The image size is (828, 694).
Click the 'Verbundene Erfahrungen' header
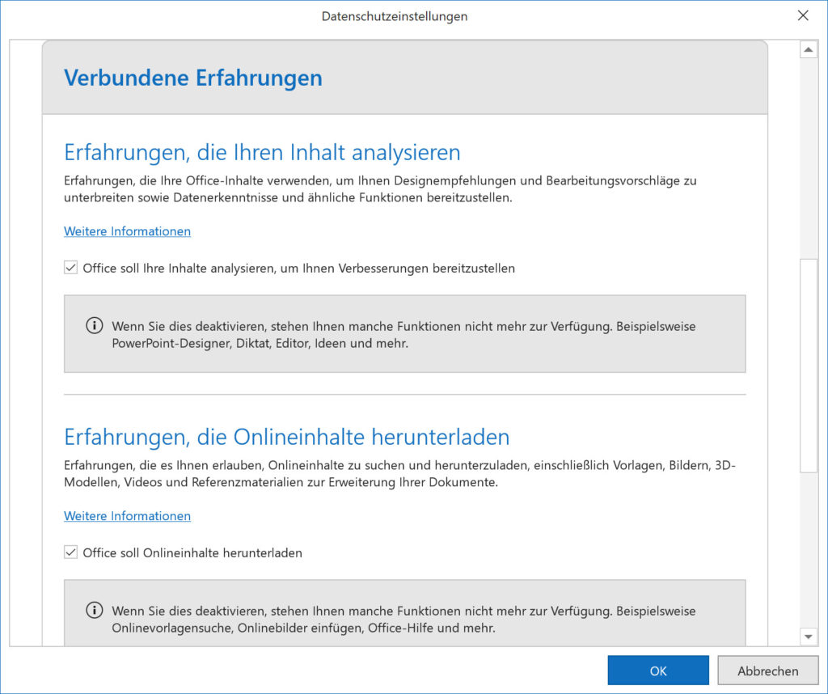(x=192, y=78)
